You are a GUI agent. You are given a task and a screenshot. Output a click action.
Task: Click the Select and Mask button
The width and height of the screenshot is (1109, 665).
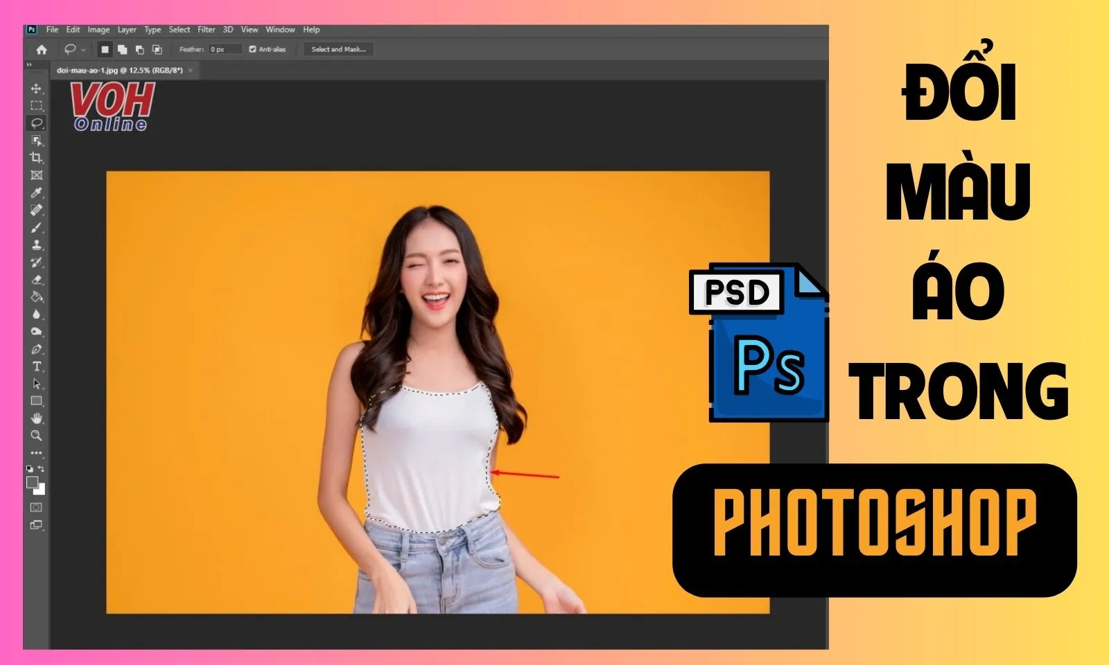tap(338, 49)
